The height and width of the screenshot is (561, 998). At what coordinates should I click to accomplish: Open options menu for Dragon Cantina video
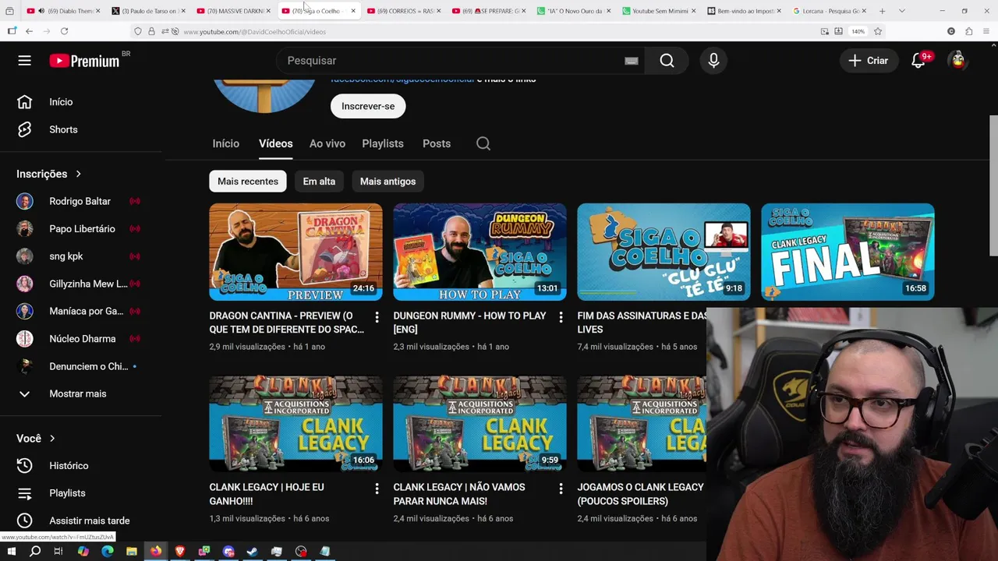tap(377, 317)
